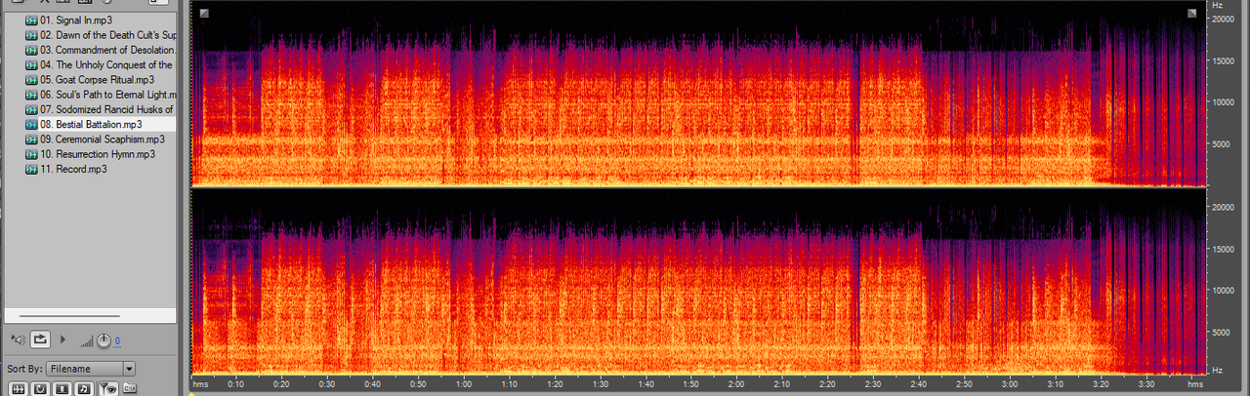Click hms label at left of timeline
The width and height of the screenshot is (1250, 396).
coord(200,384)
